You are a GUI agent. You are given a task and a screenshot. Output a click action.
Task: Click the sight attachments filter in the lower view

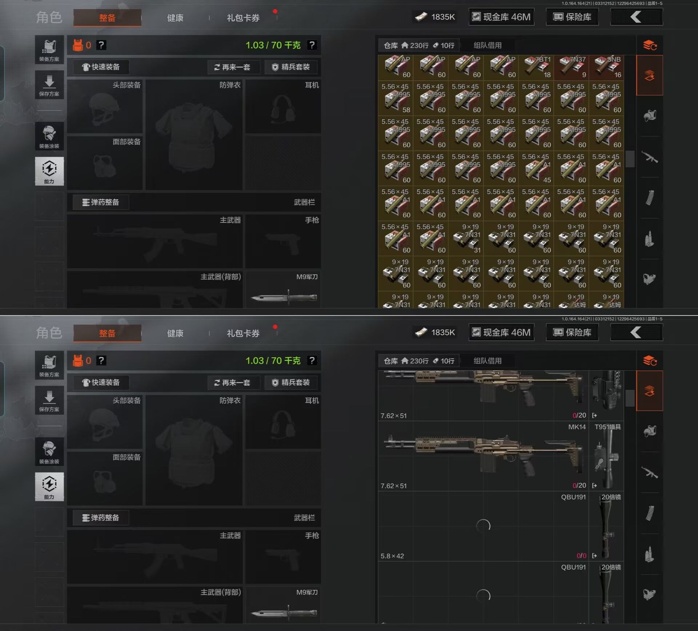tap(650, 595)
